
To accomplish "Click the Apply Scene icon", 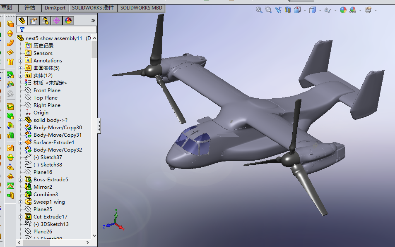I will pyautogui.click(x=353, y=10).
